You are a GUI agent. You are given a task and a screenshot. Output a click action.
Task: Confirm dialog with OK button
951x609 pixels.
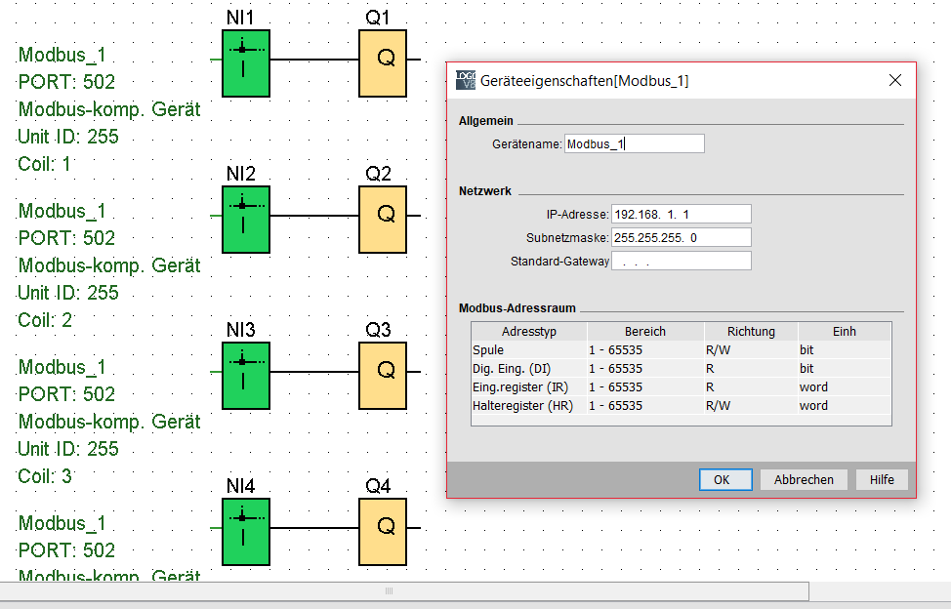725,479
